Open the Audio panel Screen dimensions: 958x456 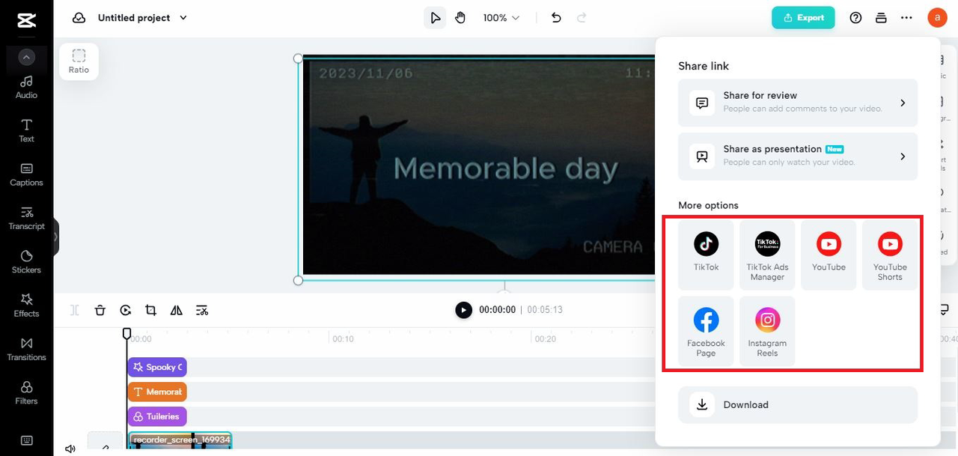(x=26, y=87)
